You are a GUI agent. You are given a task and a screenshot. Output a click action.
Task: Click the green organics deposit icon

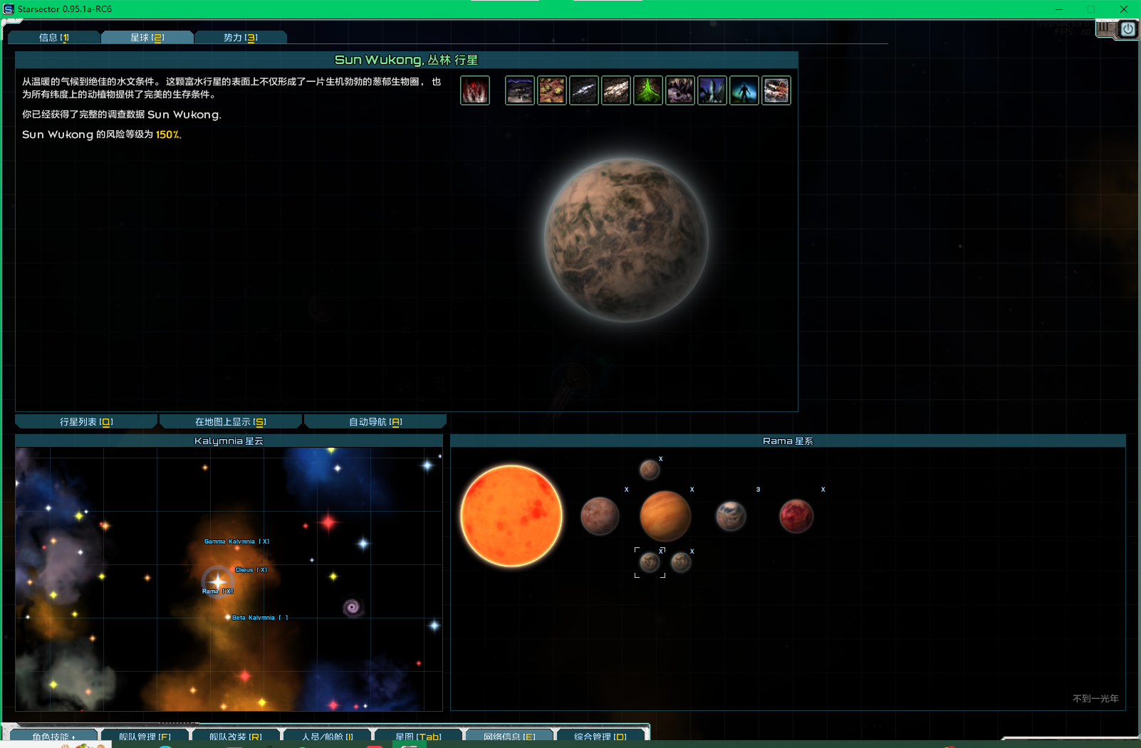click(648, 90)
